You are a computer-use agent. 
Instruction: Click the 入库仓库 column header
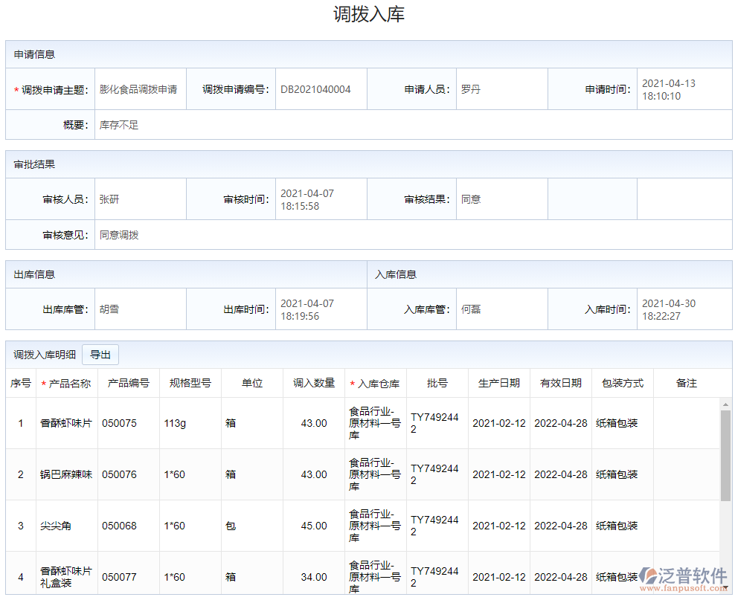click(376, 384)
